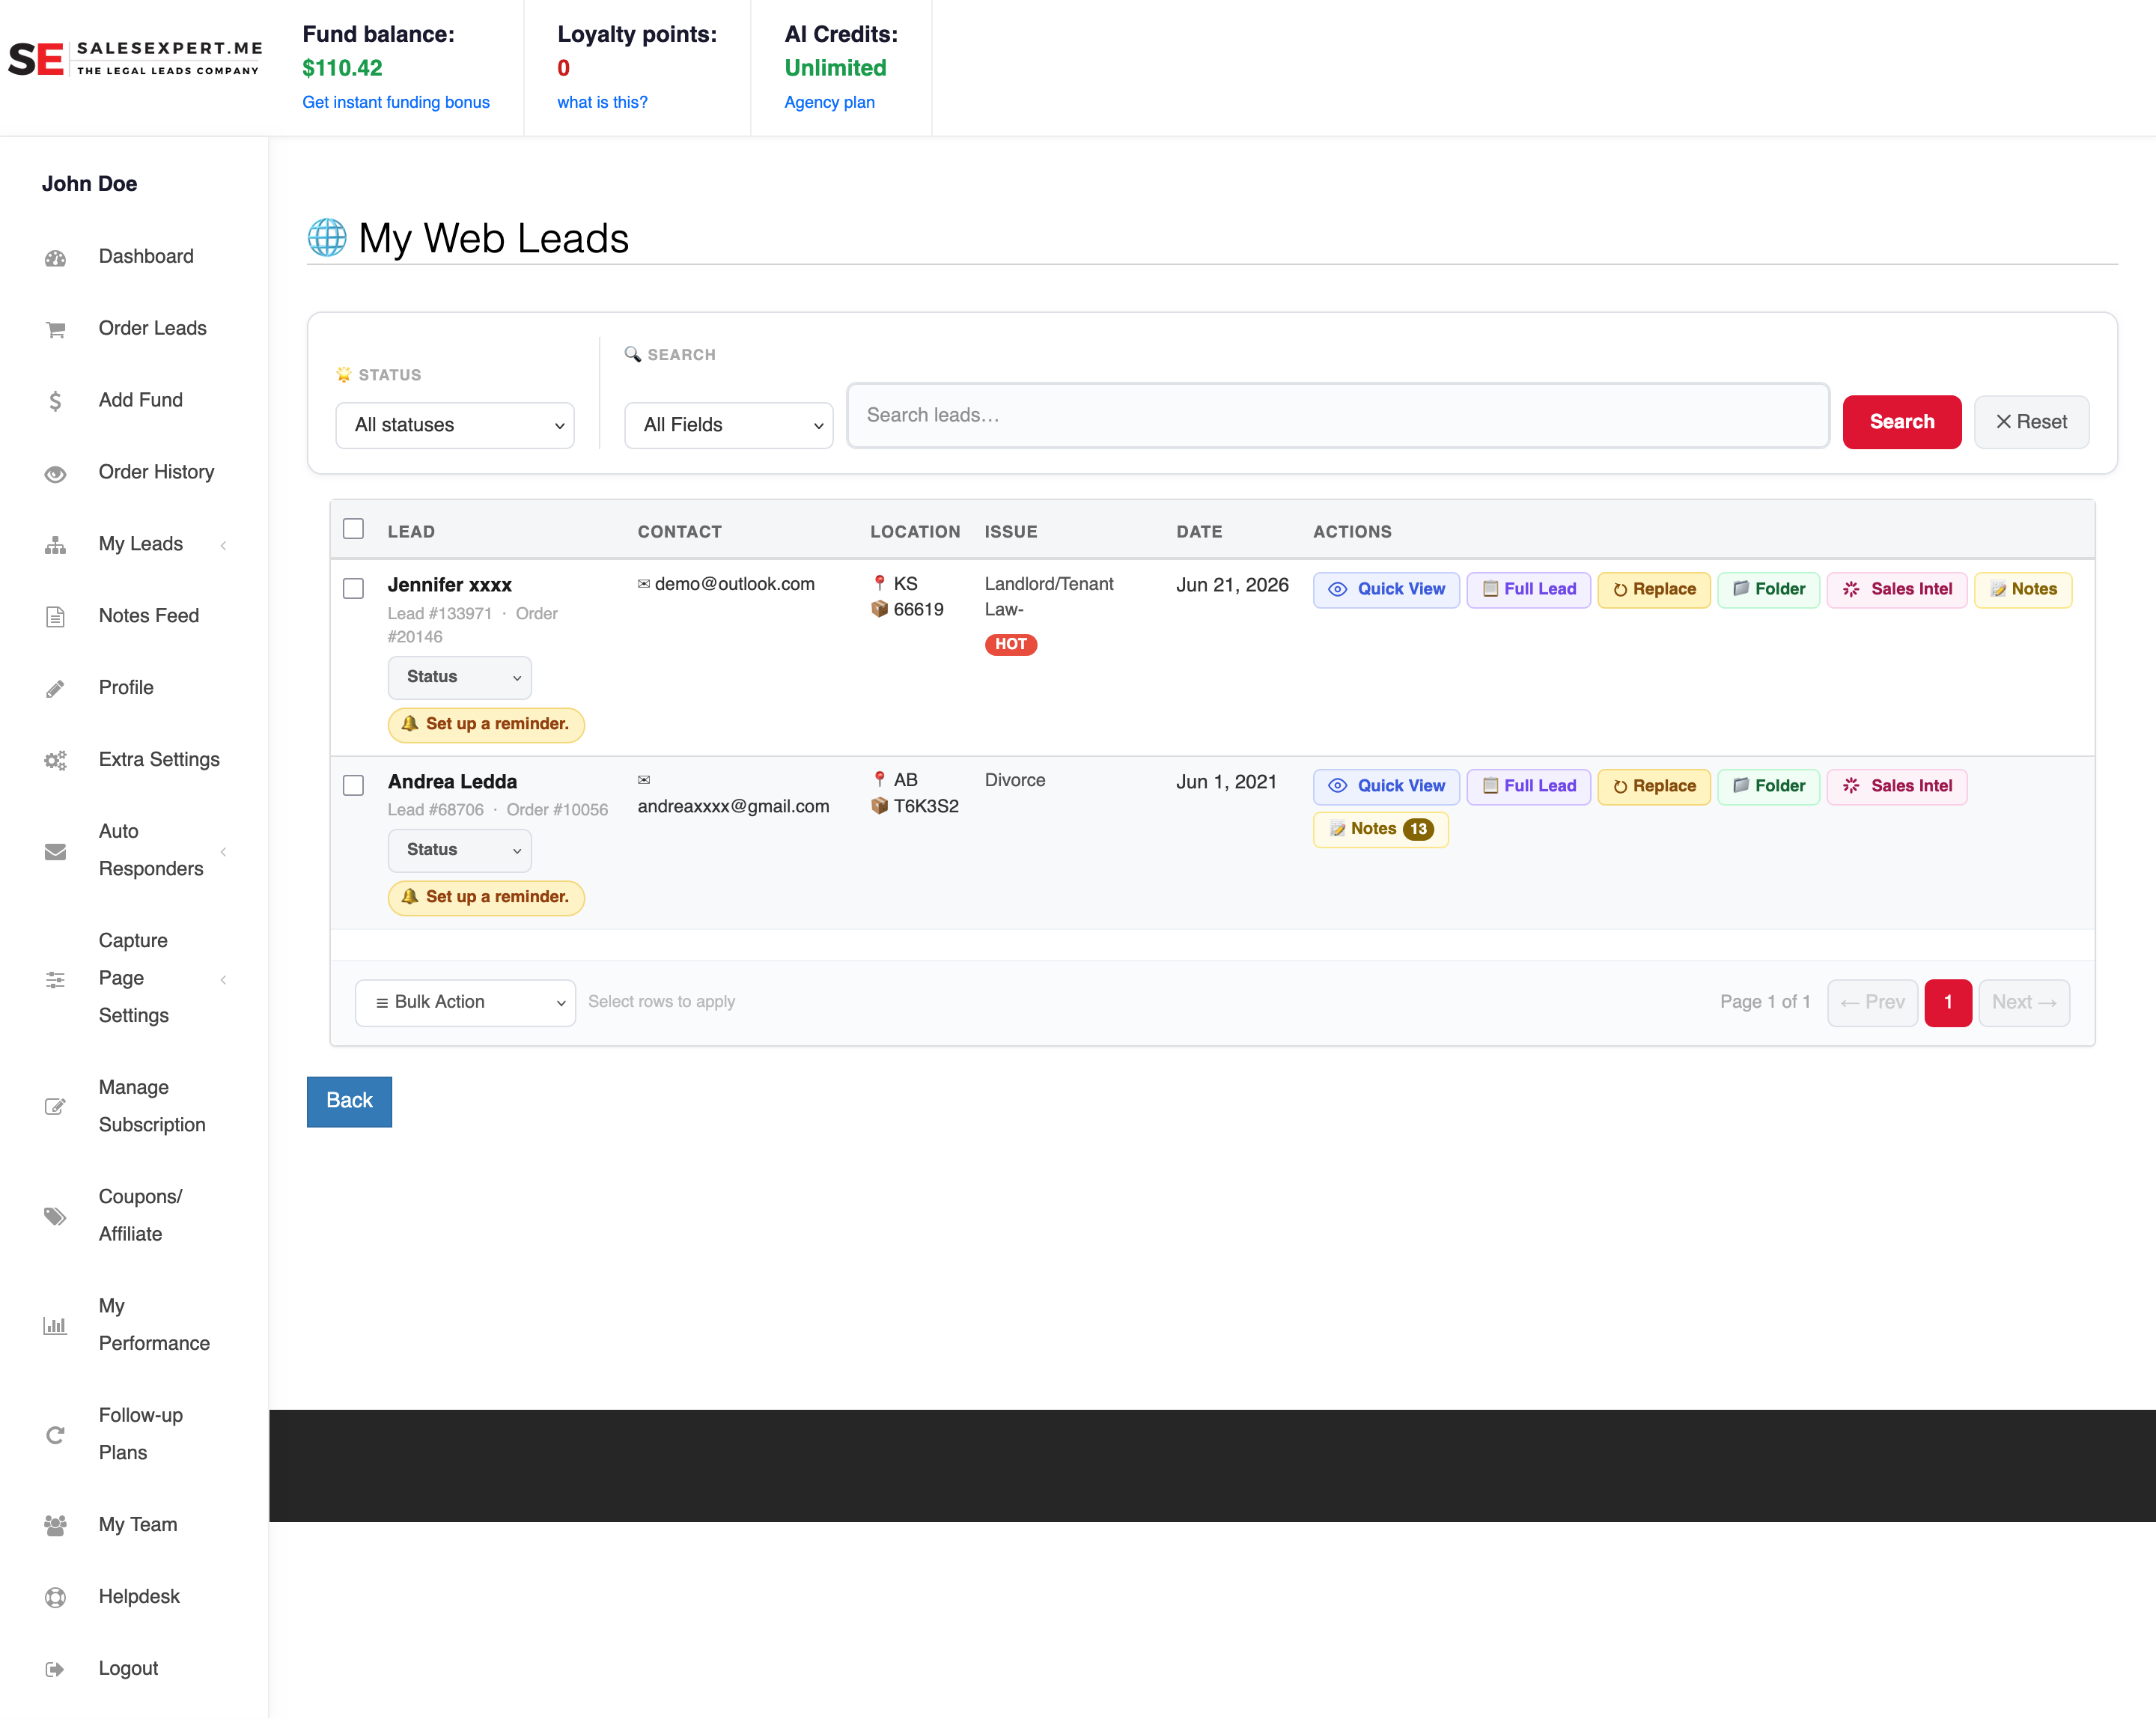
Task: Open the All Fields search dropdown
Action: [729, 426]
